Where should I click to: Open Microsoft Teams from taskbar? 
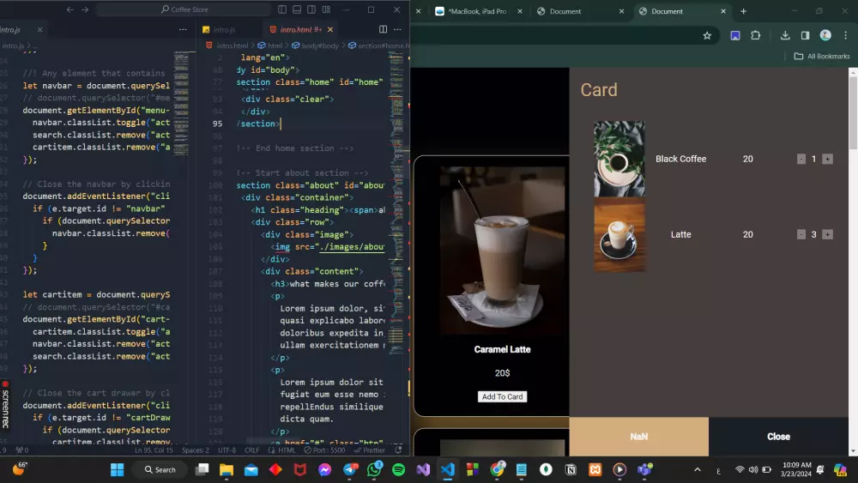click(x=644, y=469)
